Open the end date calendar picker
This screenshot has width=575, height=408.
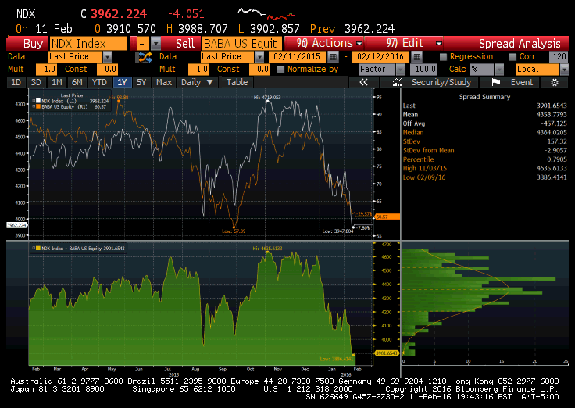(x=416, y=57)
